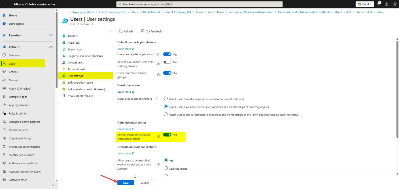Open All users in the blade menu
399x189 pixels.
[72, 36]
